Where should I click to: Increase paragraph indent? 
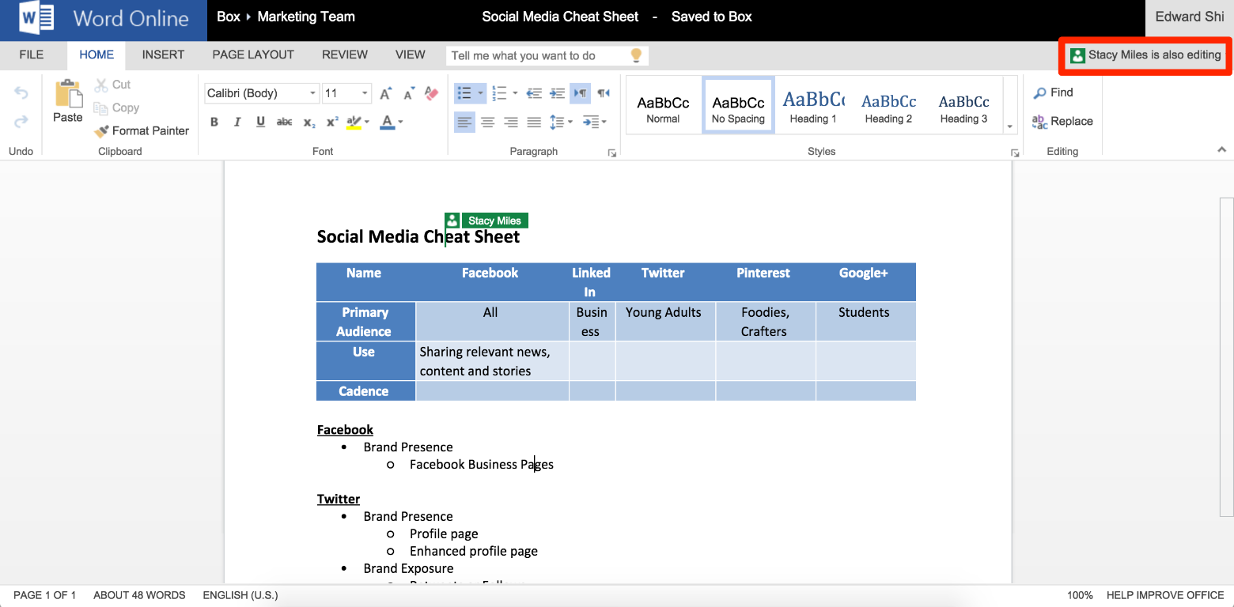557,93
